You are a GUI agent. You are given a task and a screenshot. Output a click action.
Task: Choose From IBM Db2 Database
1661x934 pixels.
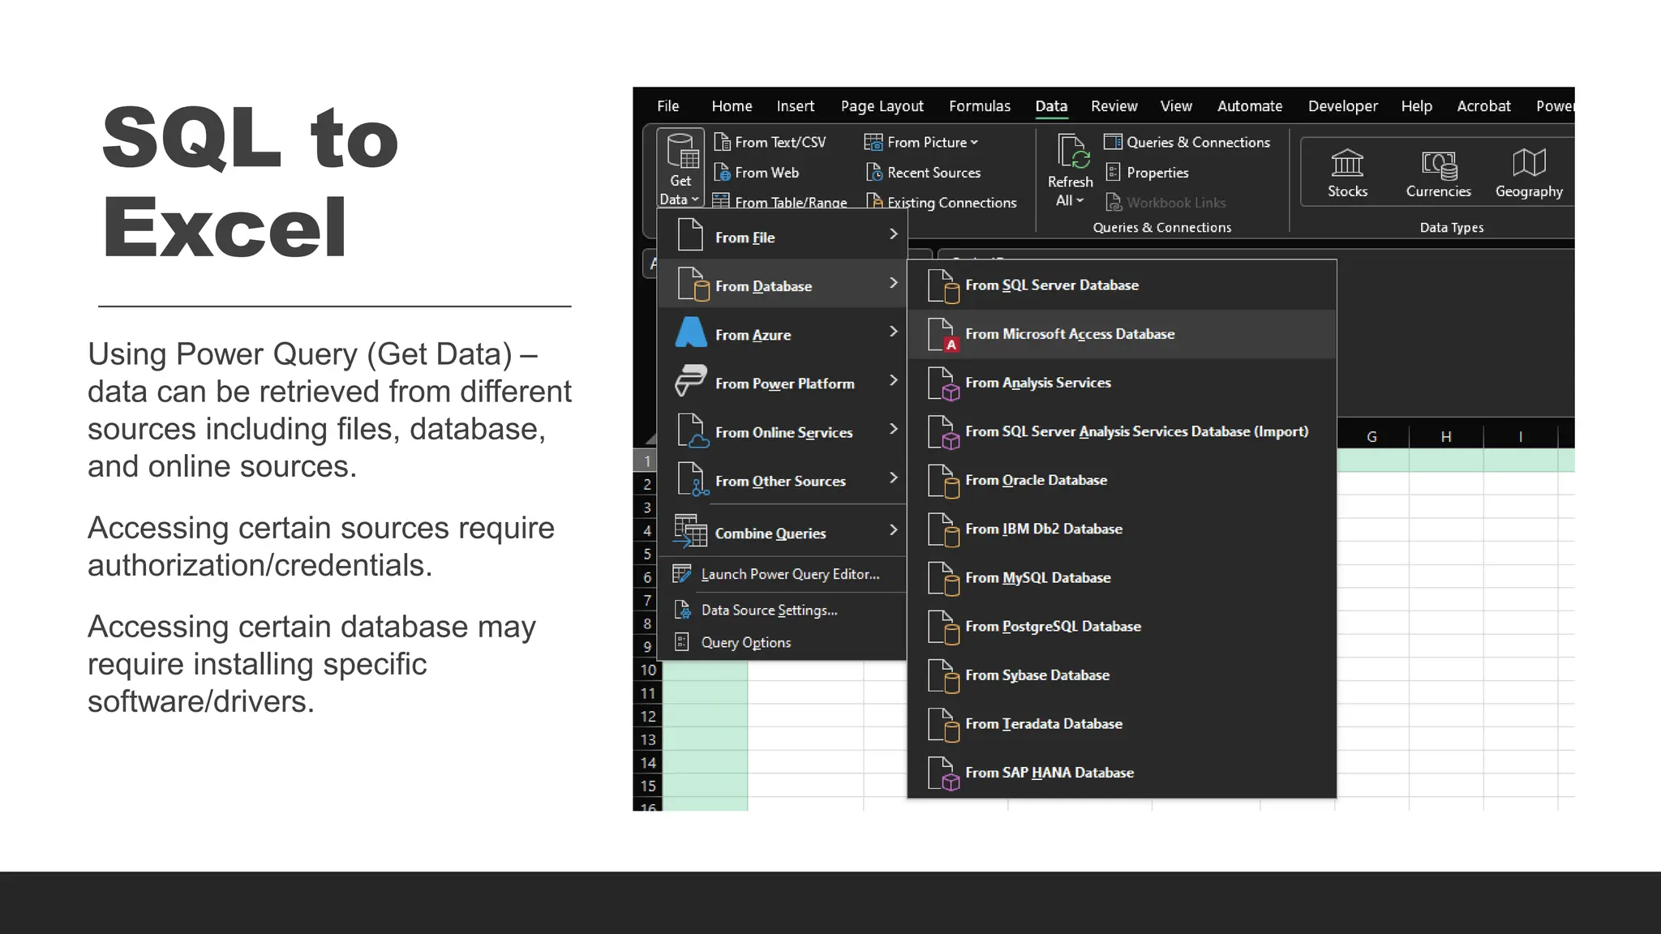pos(1122,529)
